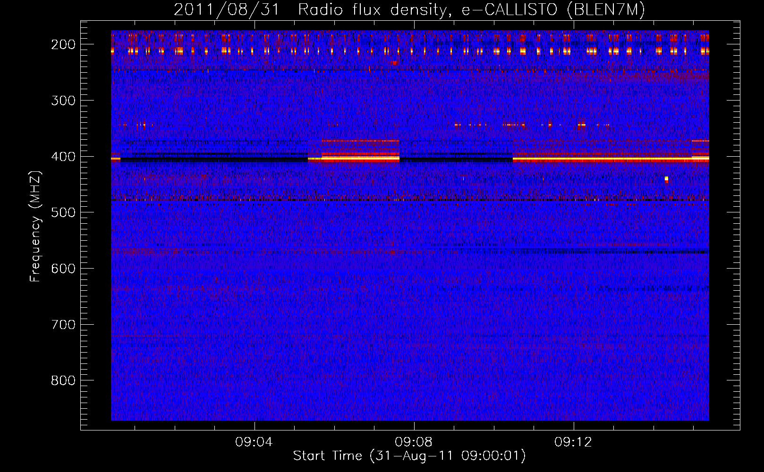Click the small yellow spot near 440 MHz
Screen dimensions: 764x472
[666, 179]
